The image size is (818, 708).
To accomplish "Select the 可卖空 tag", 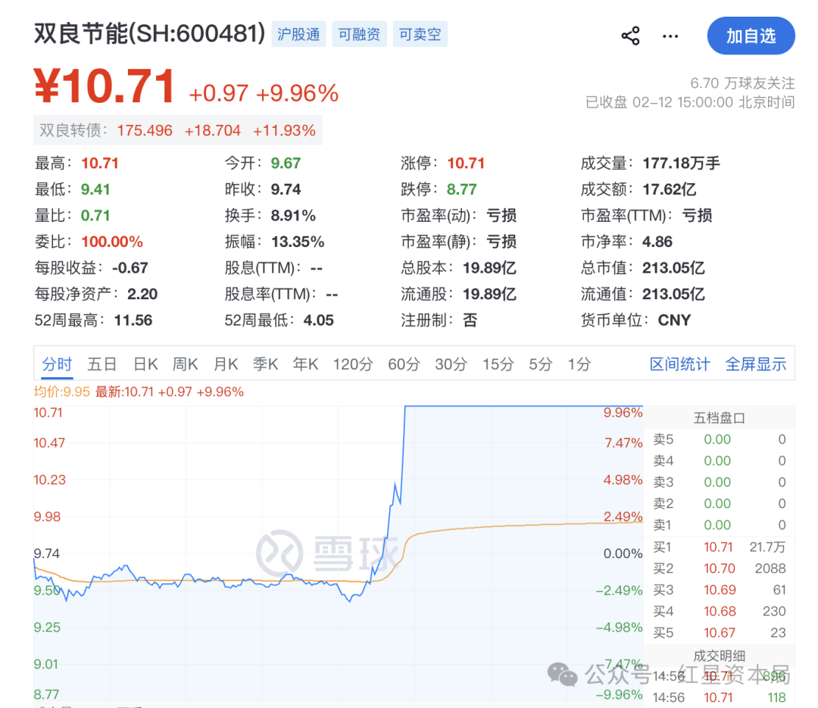I will [x=420, y=34].
